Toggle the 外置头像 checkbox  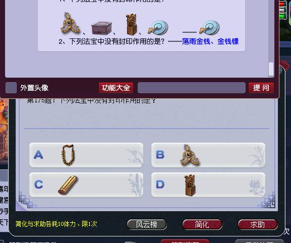(x=11, y=88)
